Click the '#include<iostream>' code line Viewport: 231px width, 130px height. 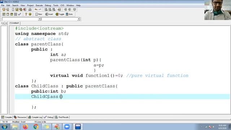(39, 28)
